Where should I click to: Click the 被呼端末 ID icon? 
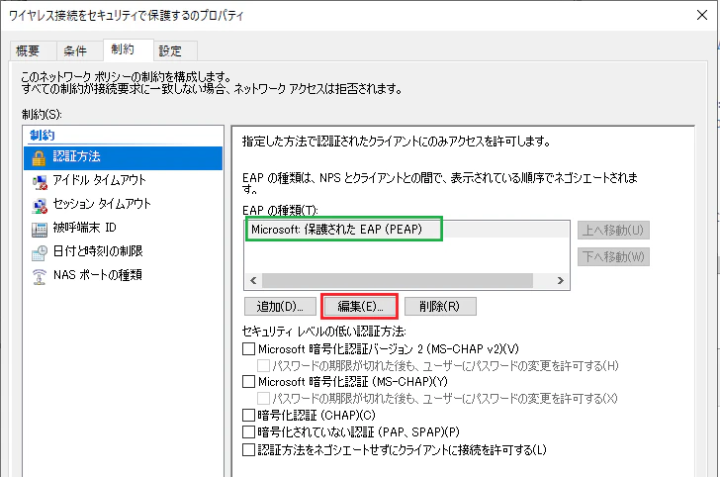[x=40, y=230]
